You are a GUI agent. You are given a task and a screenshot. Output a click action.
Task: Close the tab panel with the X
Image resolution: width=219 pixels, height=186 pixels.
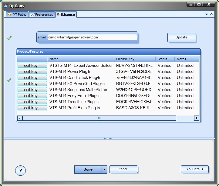[x=211, y=14]
